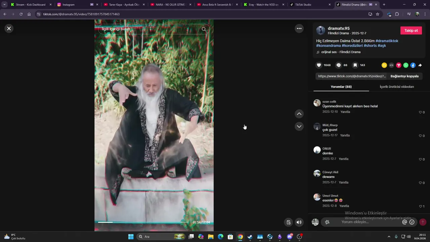Screen dimensions: 430x242
Task: Bookmark this page with the star icon
Action: point(378,14)
